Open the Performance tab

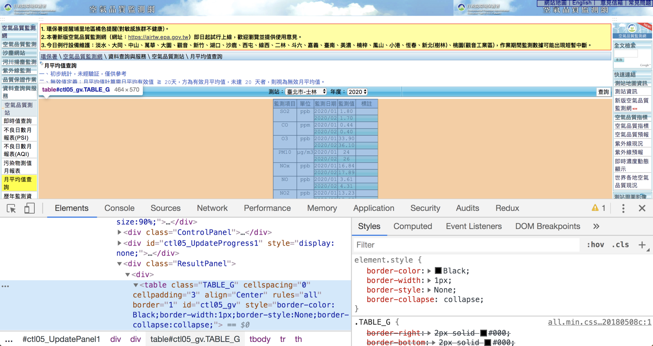tap(267, 208)
